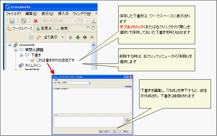Image resolution: width=217 pixels, height=136 pixels.
Task: Click the collapse all icon in workspace toolbar
Action: point(32,37)
